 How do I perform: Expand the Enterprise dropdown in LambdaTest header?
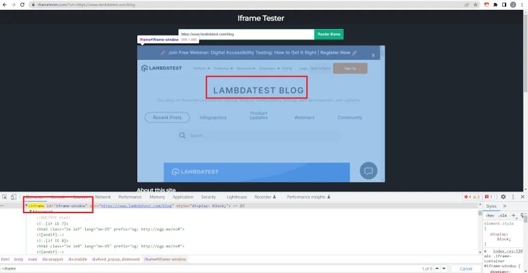[x=223, y=68]
